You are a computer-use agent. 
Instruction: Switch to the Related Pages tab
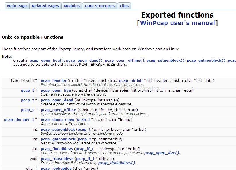pyautogui.click(x=45, y=6)
